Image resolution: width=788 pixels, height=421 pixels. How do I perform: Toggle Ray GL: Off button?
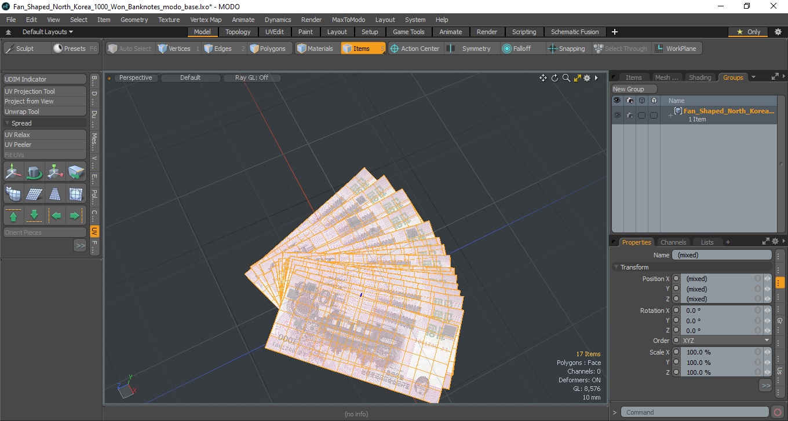click(x=252, y=77)
